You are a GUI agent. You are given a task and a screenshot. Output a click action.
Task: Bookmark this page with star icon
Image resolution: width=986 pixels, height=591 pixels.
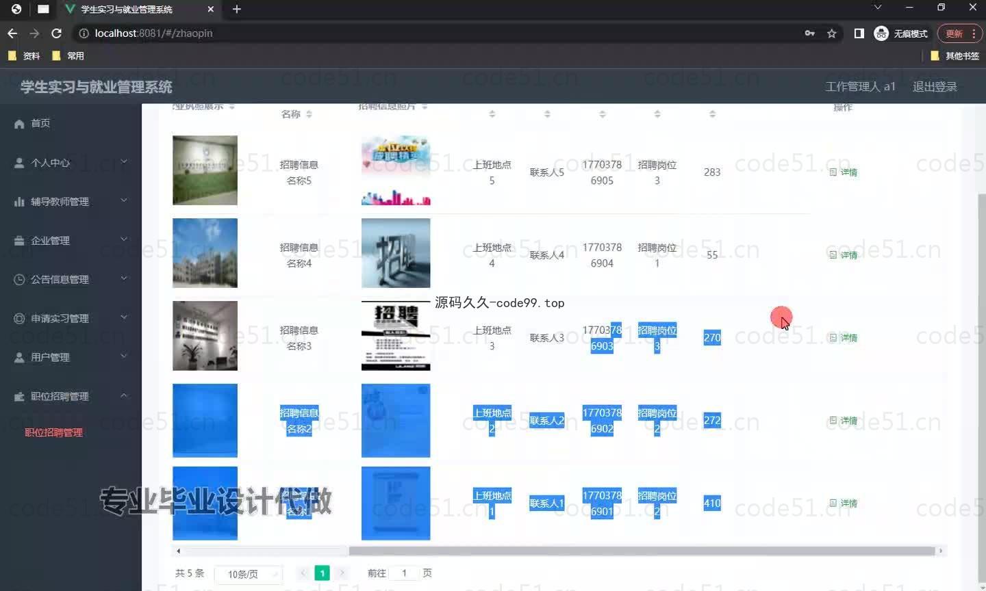pyautogui.click(x=832, y=33)
